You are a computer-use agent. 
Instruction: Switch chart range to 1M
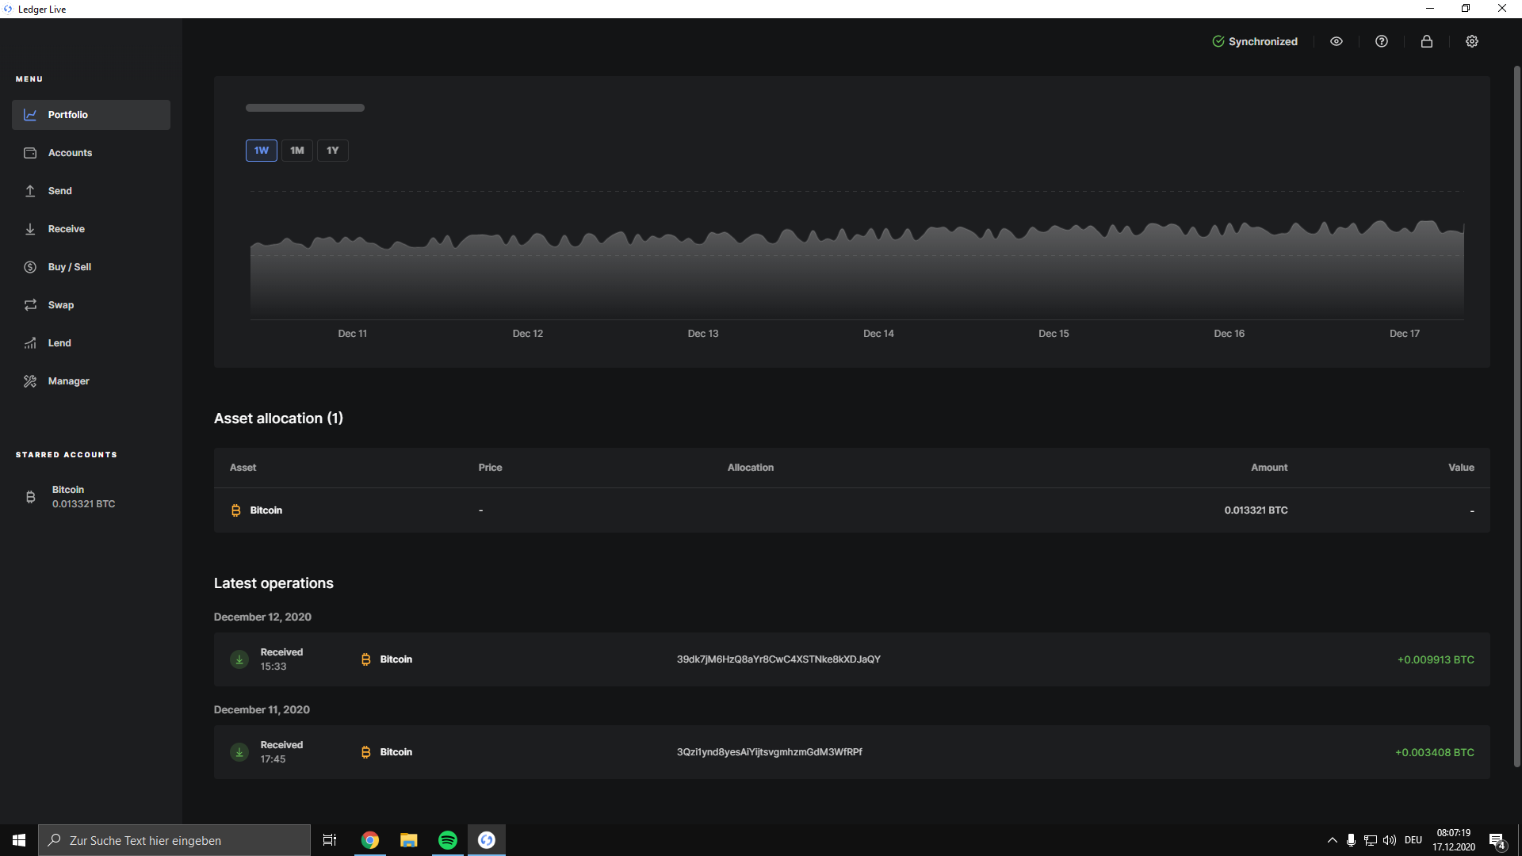click(x=297, y=151)
